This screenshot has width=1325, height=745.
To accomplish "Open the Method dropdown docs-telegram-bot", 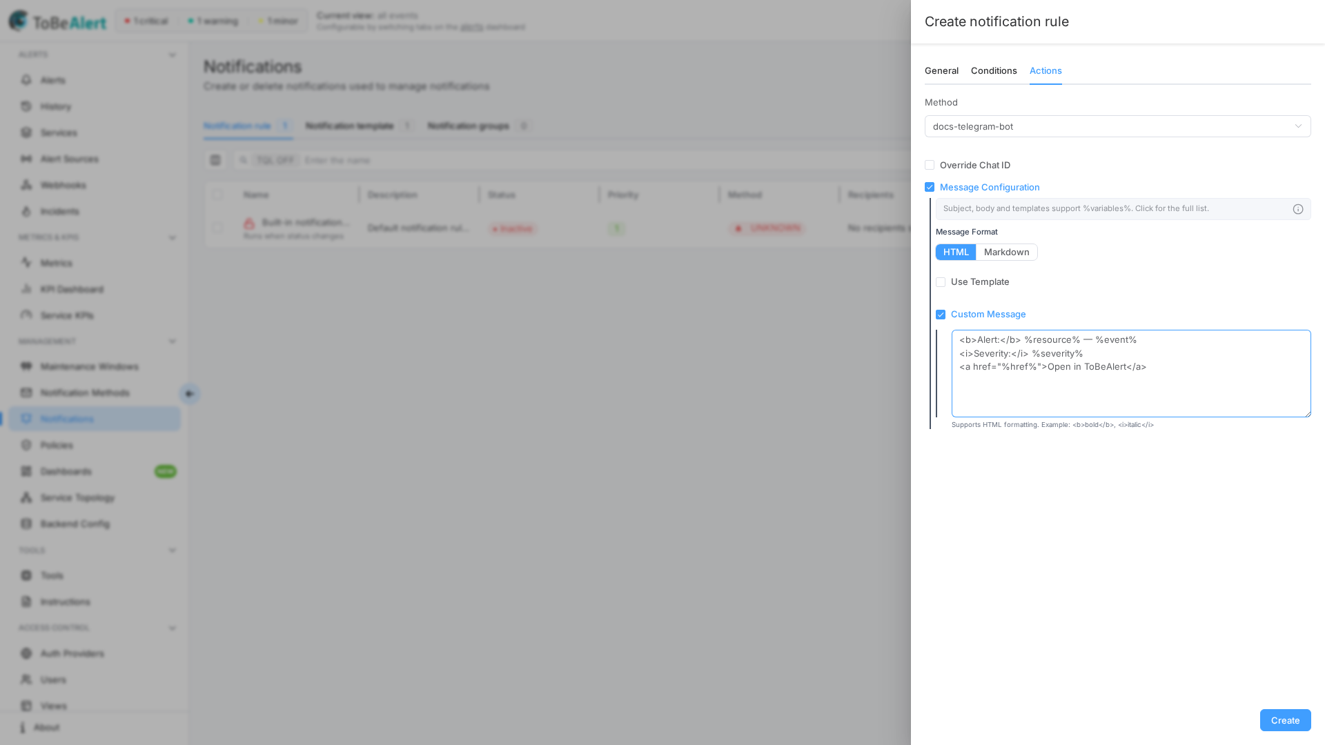I will tap(1117, 126).
